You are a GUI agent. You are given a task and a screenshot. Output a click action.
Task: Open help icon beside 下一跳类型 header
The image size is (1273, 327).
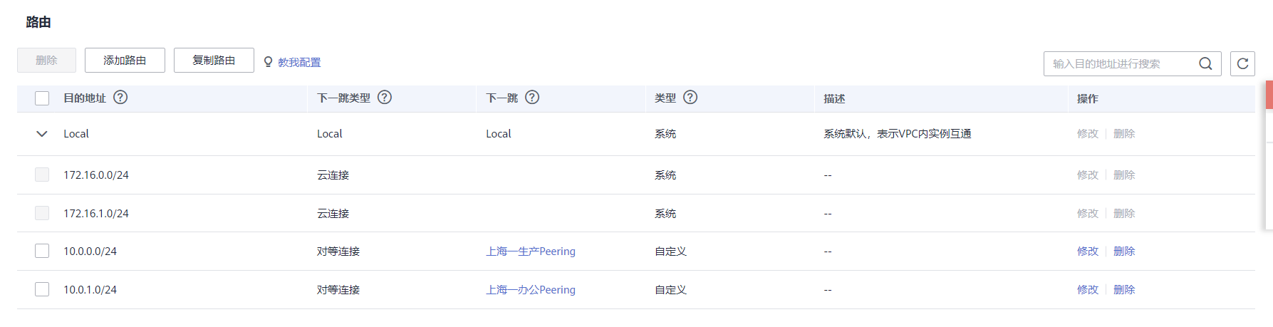[385, 98]
